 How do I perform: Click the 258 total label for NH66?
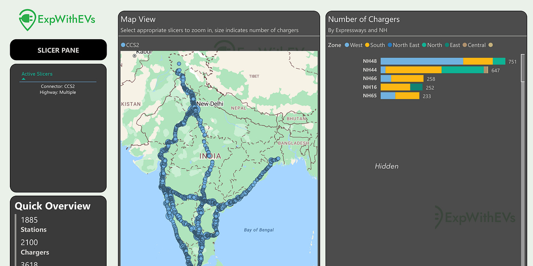pyautogui.click(x=431, y=79)
